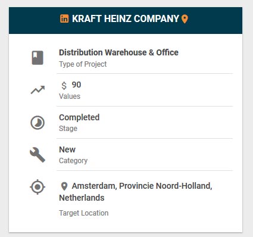Click the Type of Project label

tap(83, 64)
